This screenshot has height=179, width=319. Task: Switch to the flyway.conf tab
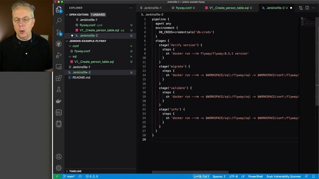[183, 8]
